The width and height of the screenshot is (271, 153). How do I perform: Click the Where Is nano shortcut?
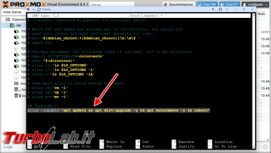click(112, 142)
